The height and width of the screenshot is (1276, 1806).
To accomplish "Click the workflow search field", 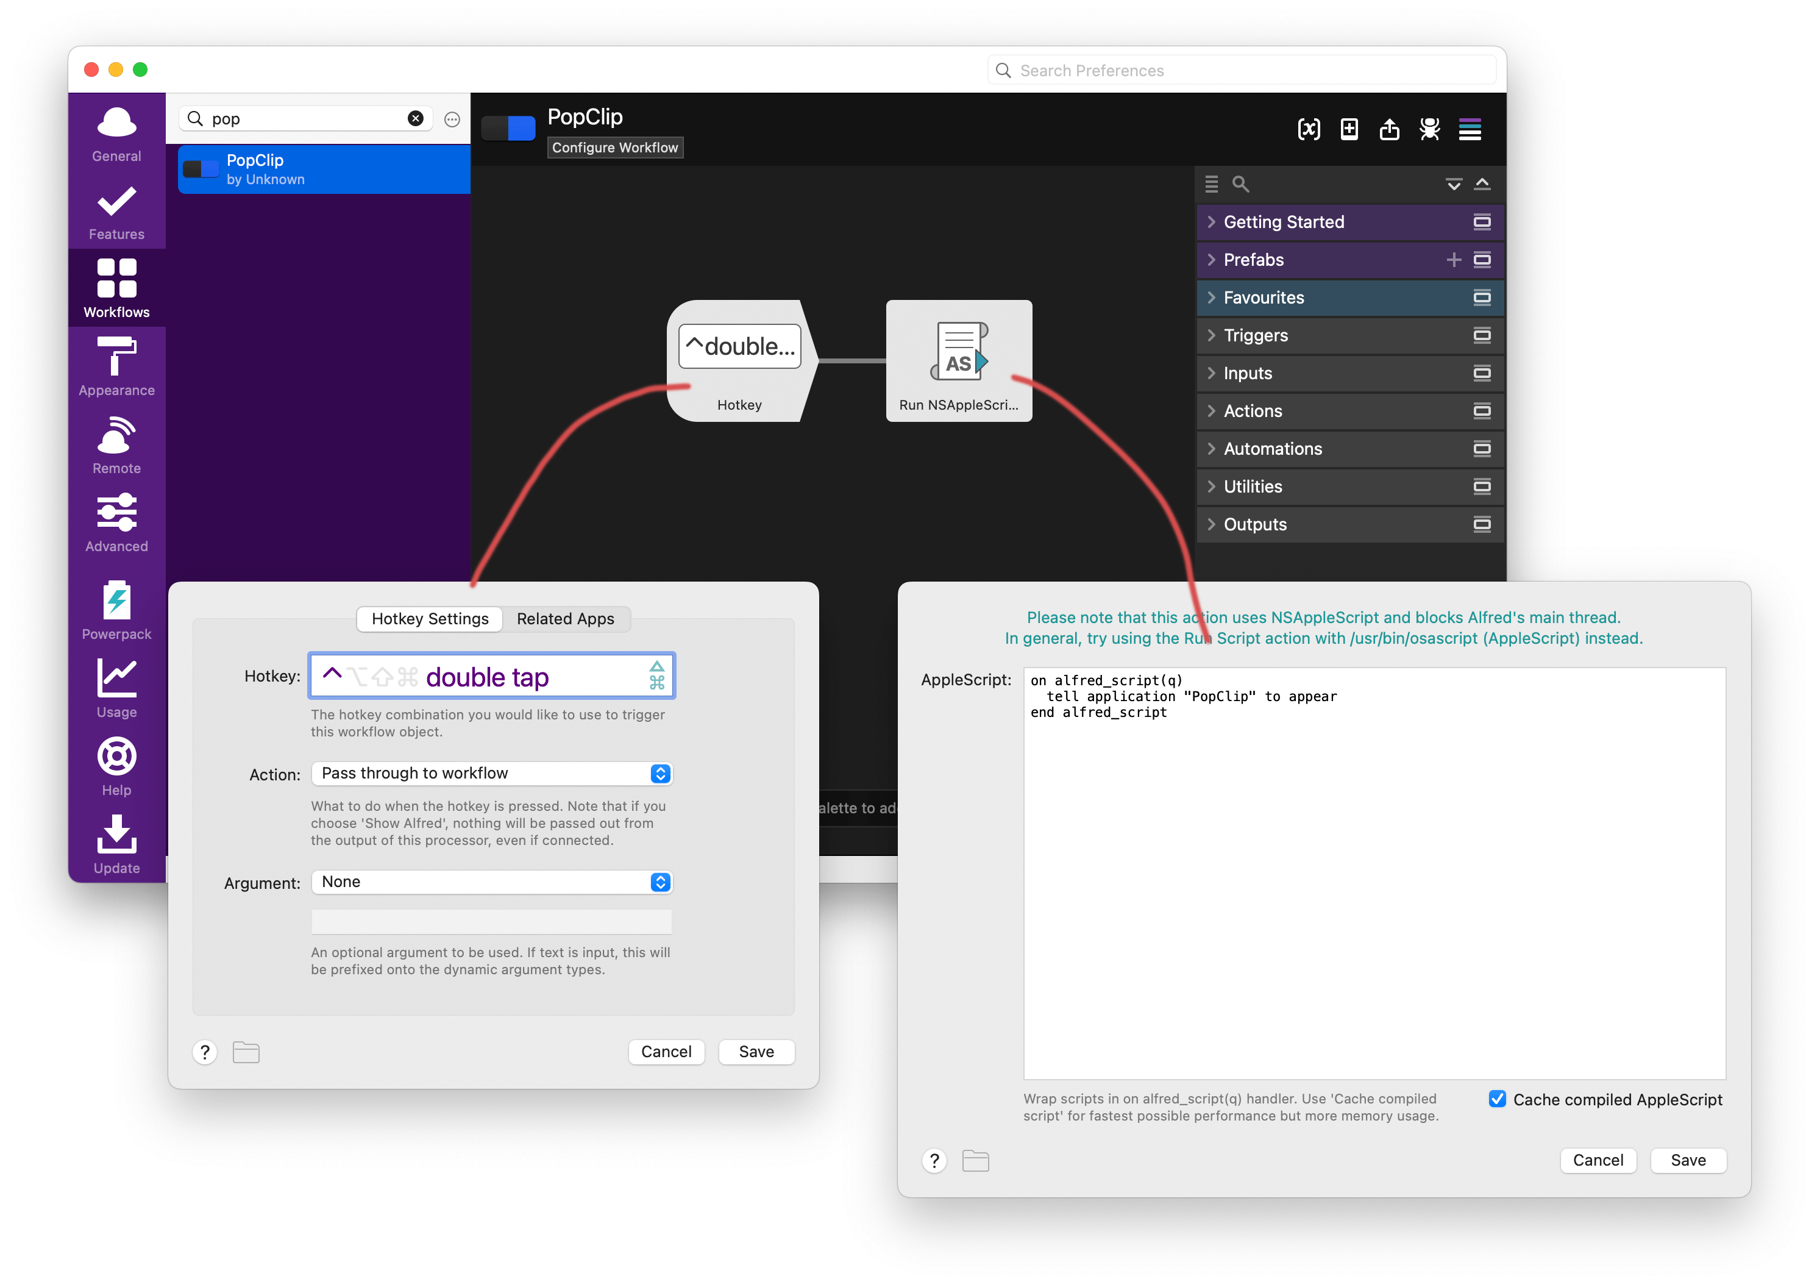I will point(307,119).
